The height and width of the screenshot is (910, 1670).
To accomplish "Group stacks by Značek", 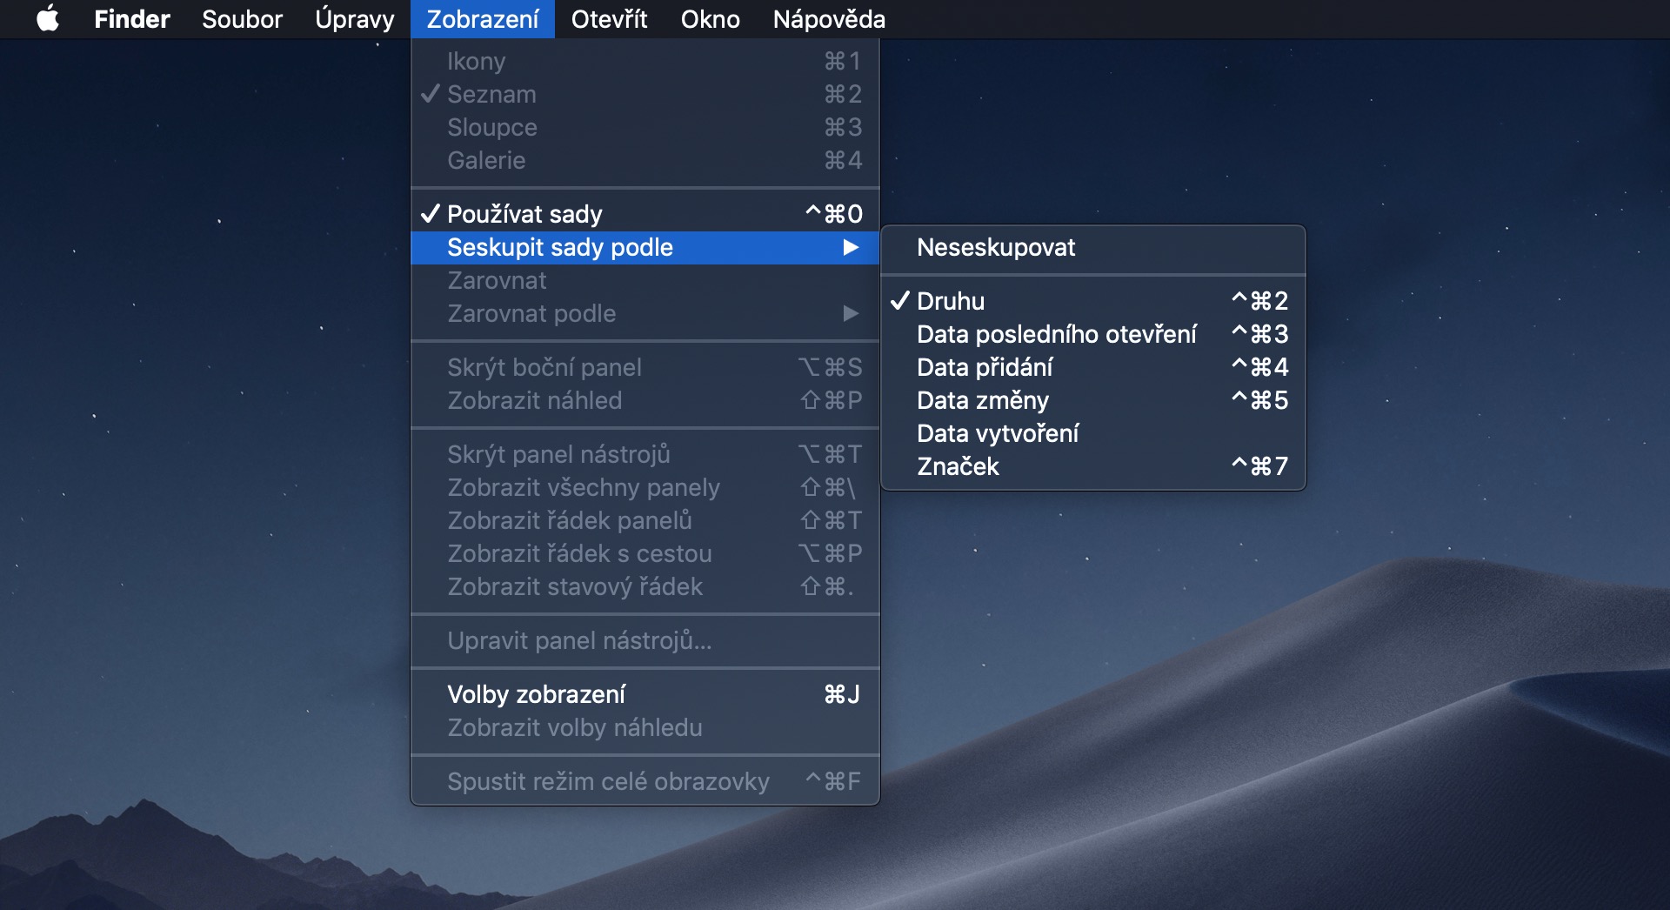I will tap(1092, 466).
